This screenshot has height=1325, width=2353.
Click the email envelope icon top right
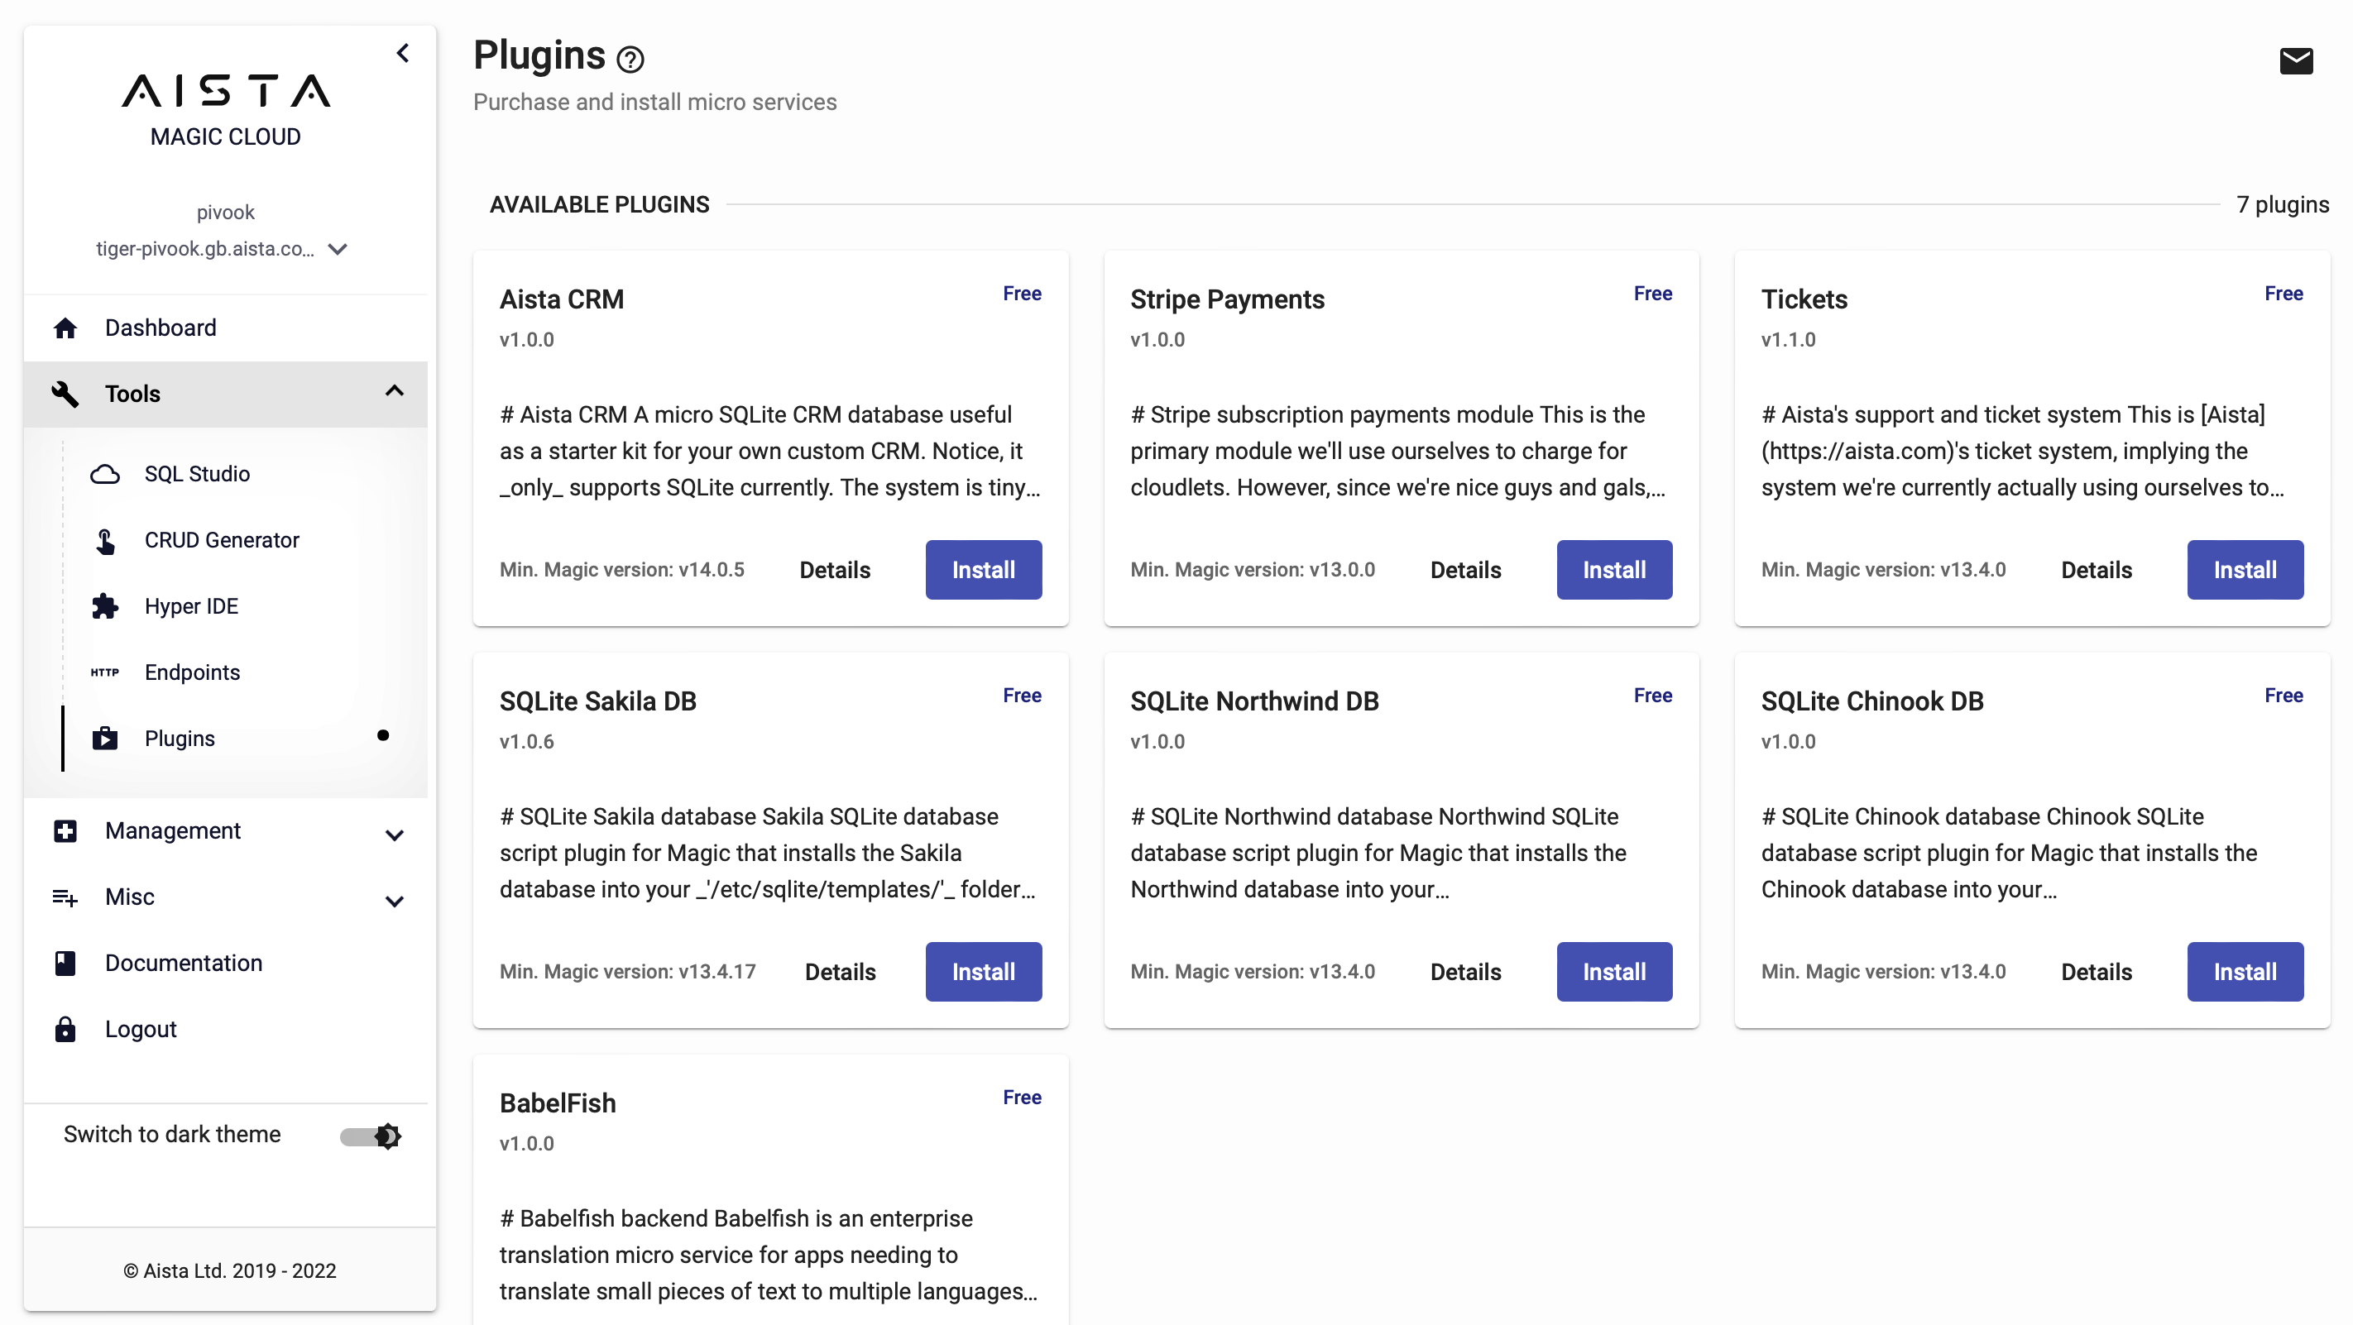click(x=2297, y=60)
